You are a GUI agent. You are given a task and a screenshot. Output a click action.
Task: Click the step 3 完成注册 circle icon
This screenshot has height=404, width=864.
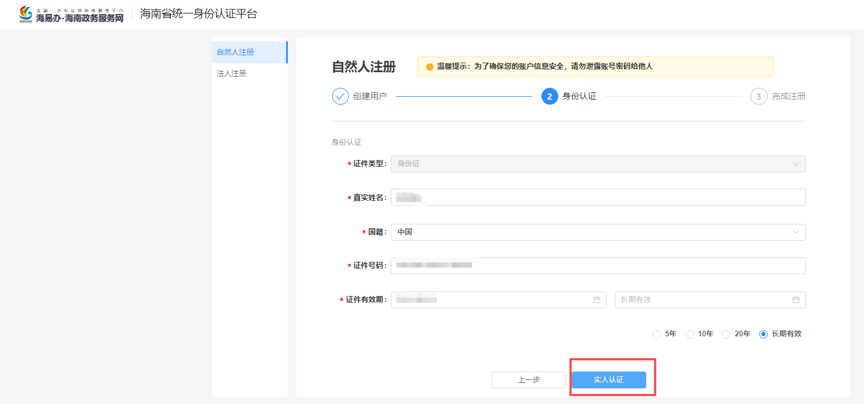tap(759, 96)
